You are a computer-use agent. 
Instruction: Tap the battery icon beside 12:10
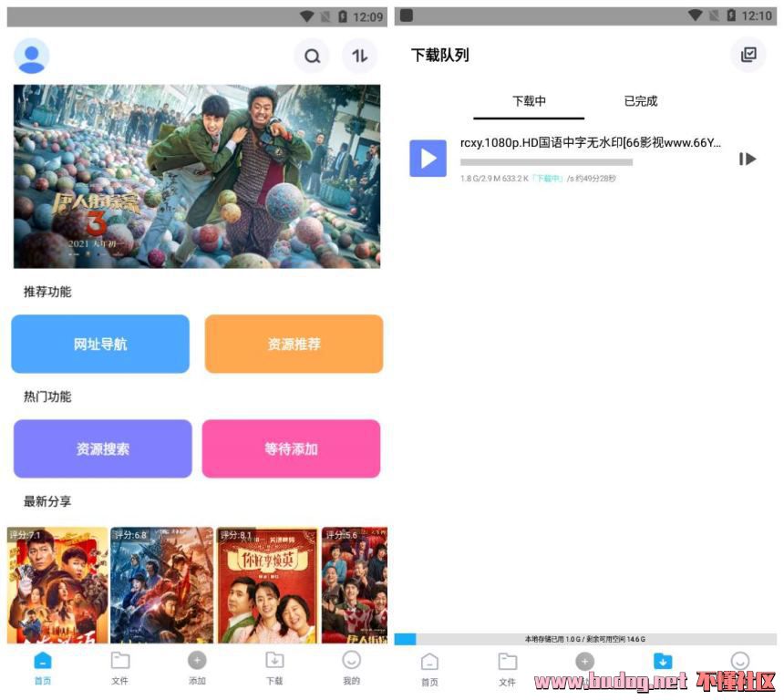point(731,15)
